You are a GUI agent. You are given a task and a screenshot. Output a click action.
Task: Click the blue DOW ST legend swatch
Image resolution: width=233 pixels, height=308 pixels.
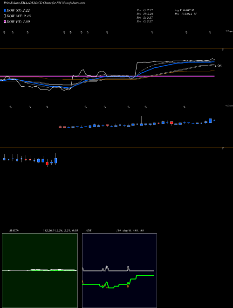5,10
